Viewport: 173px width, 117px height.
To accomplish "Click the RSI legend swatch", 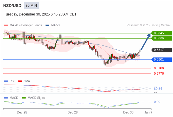I will [6, 81].
